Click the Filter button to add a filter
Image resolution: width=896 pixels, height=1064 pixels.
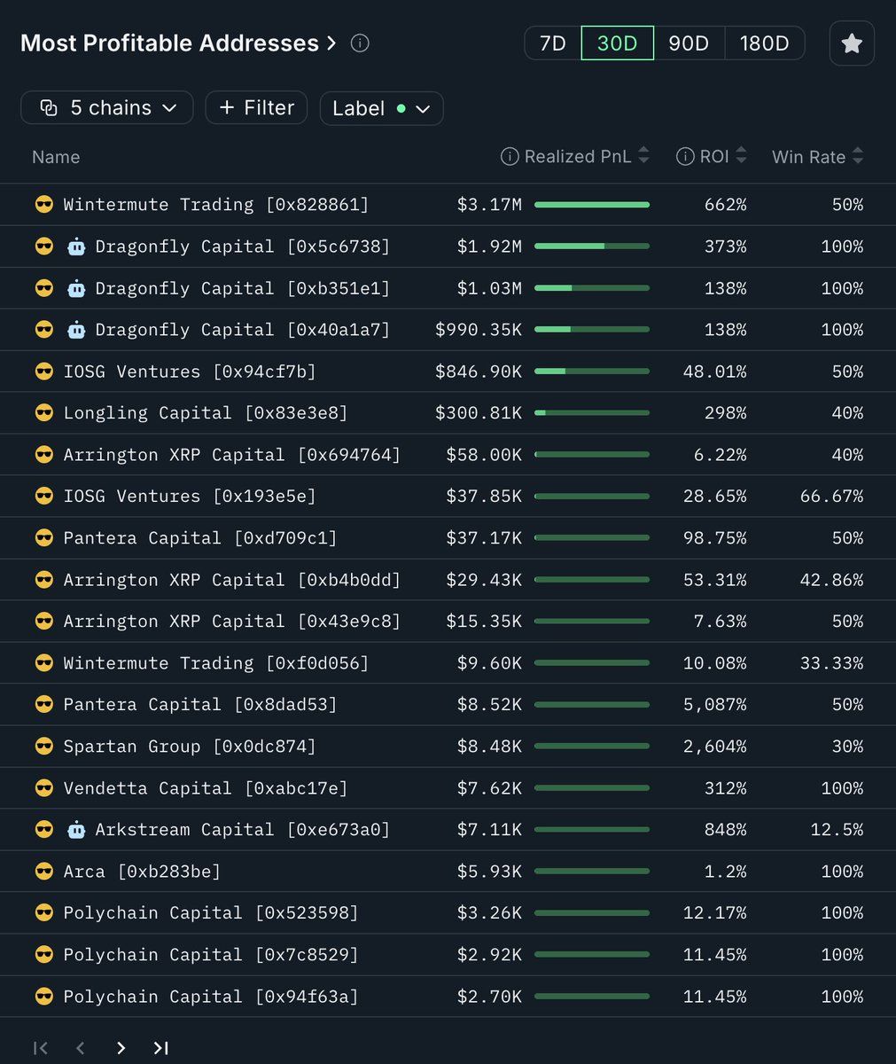coord(256,107)
